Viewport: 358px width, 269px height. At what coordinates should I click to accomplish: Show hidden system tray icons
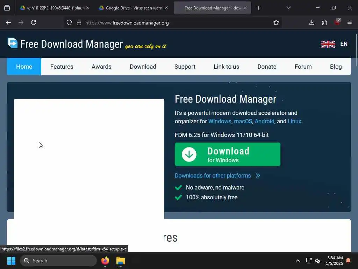point(298,261)
